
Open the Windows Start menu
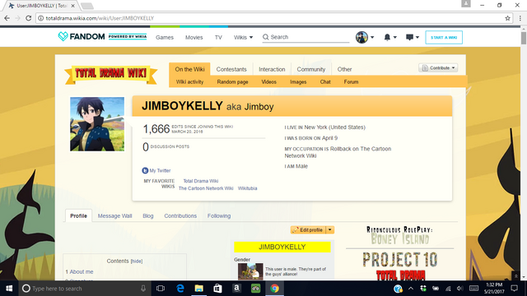(x=9, y=289)
